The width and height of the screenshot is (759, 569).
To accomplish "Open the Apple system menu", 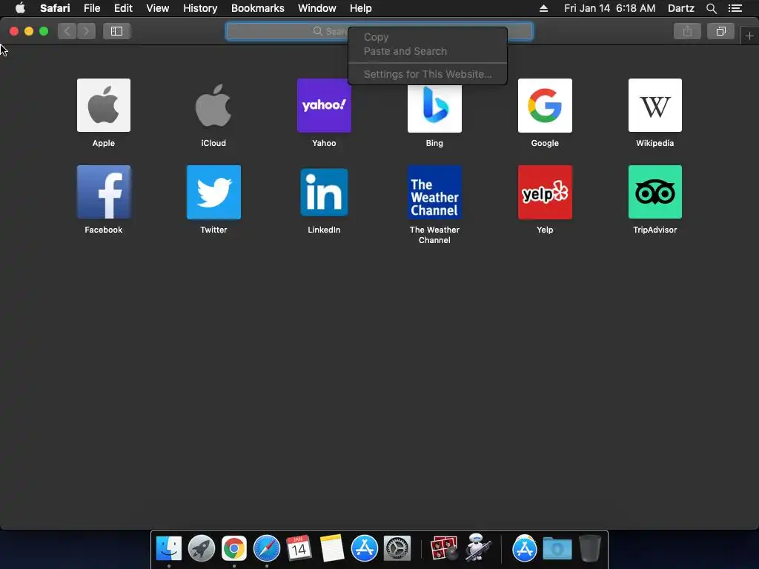I will click(20, 8).
